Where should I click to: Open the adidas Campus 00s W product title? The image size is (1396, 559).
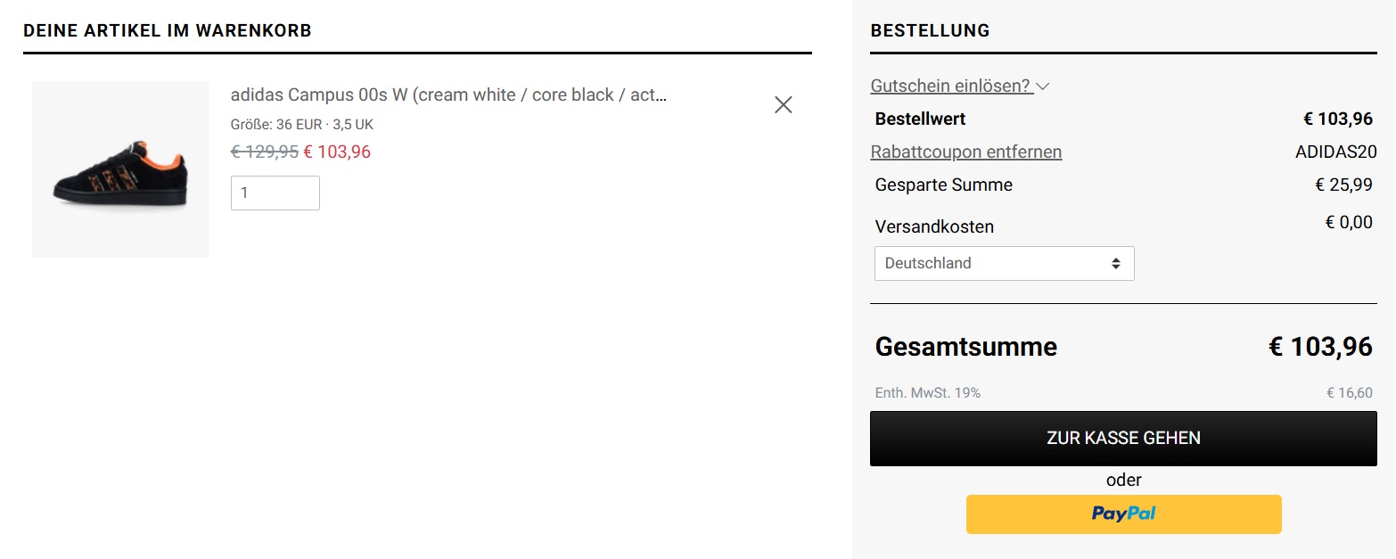point(448,95)
